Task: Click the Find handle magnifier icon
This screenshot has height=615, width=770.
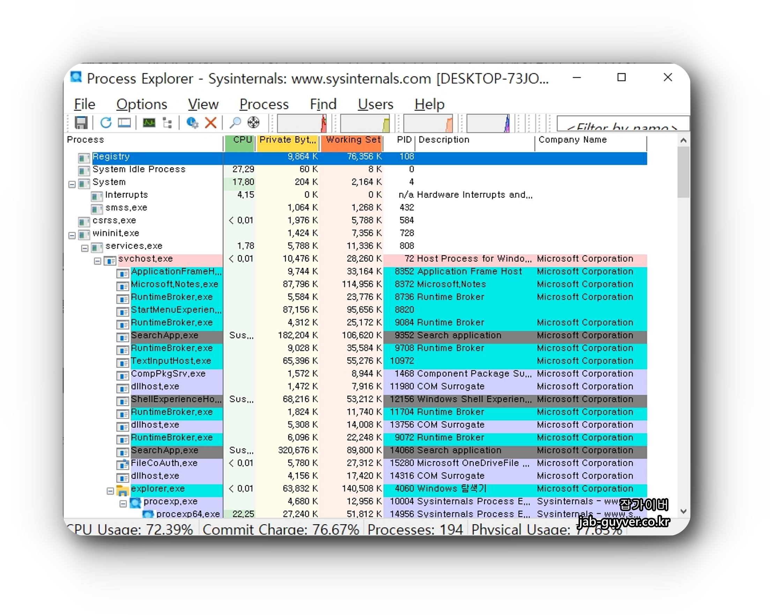Action: pyautogui.click(x=235, y=123)
